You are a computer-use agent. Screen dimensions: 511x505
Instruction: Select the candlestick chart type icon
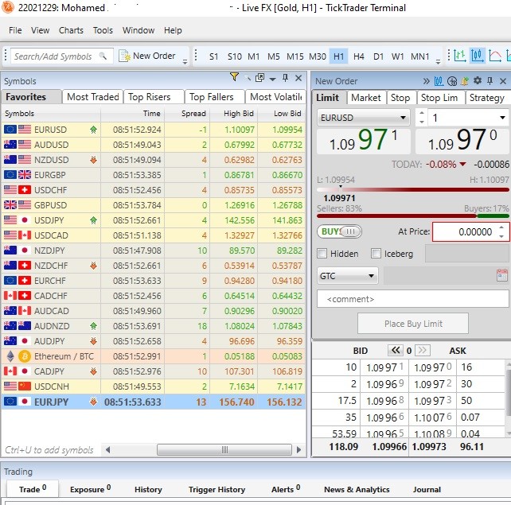(x=477, y=56)
